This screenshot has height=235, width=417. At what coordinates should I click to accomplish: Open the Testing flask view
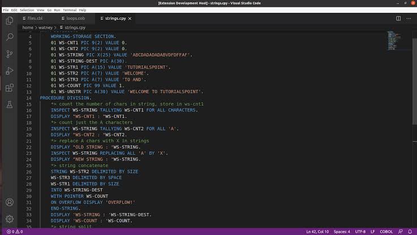10,105
